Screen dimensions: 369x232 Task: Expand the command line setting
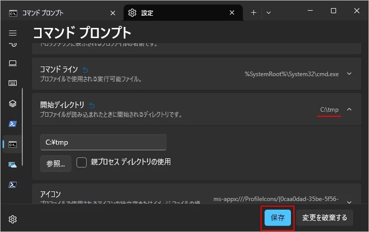(x=349, y=74)
